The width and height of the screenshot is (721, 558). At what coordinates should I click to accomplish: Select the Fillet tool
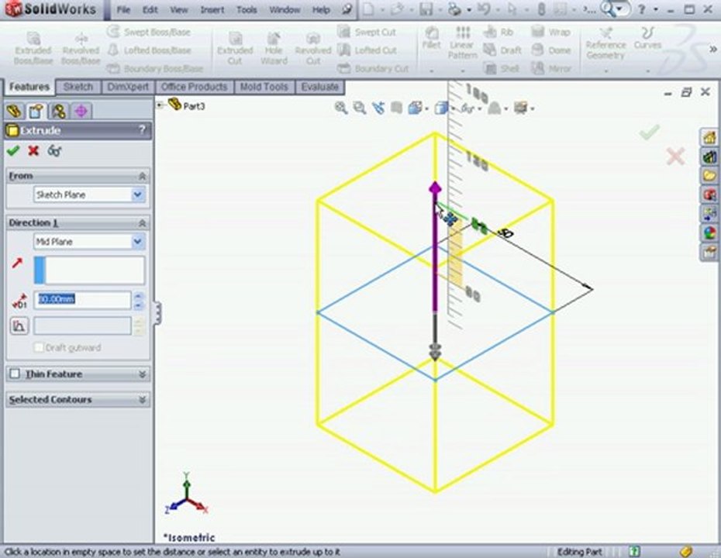(431, 39)
